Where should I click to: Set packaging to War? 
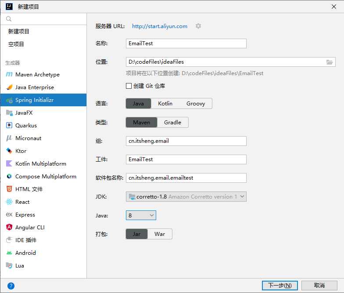(160, 234)
